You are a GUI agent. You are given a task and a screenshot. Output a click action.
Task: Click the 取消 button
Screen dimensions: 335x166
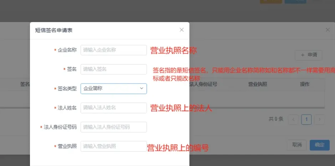[297, 145]
